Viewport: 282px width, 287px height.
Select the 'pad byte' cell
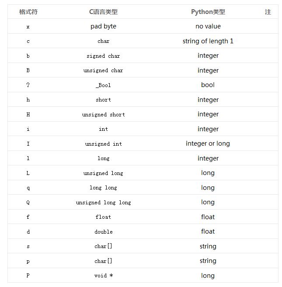point(103,26)
